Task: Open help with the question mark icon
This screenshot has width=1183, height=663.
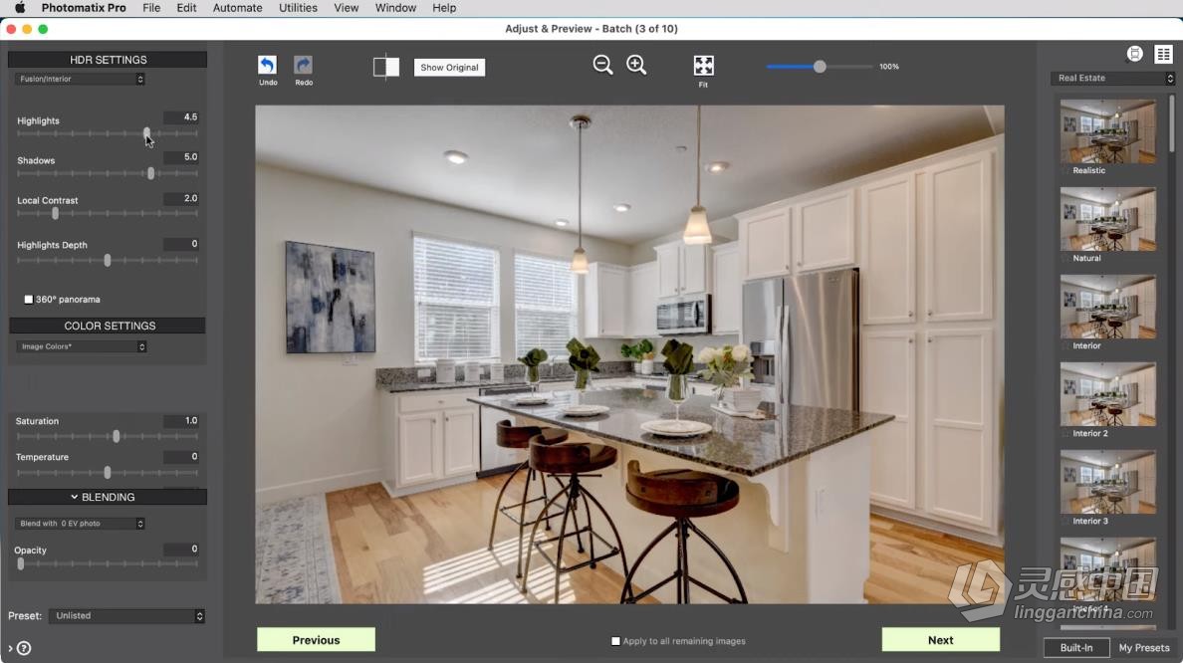Action: (24, 648)
